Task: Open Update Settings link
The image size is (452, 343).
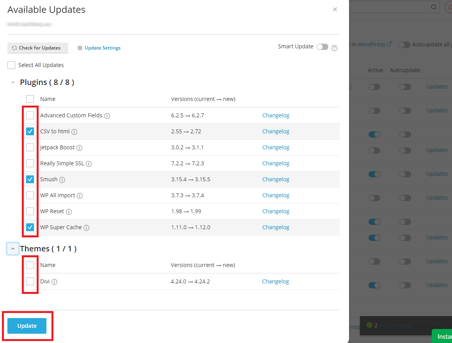Action: [x=103, y=48]
